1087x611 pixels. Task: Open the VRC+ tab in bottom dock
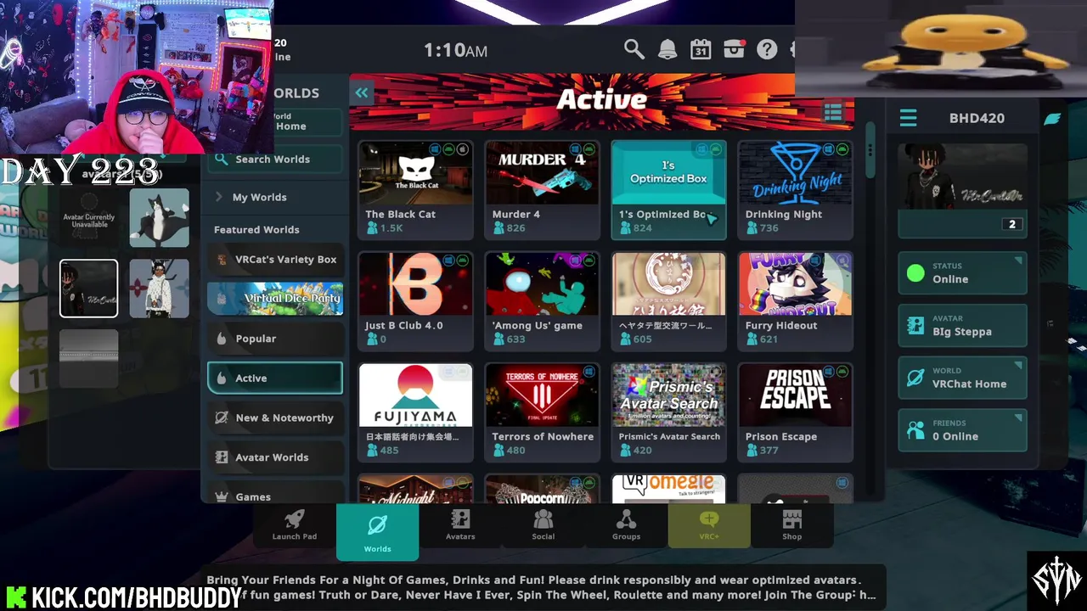(709, 524)
